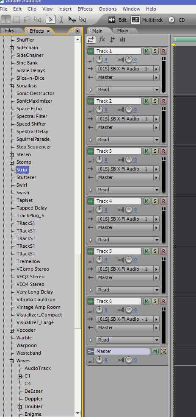This screenshot has width=196, height=417.
Task: Click the effects list scroll up arrow
Action: point(77,39)
